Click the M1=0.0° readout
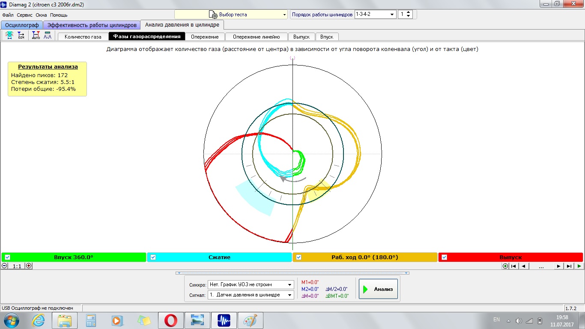 pos(310,282)
